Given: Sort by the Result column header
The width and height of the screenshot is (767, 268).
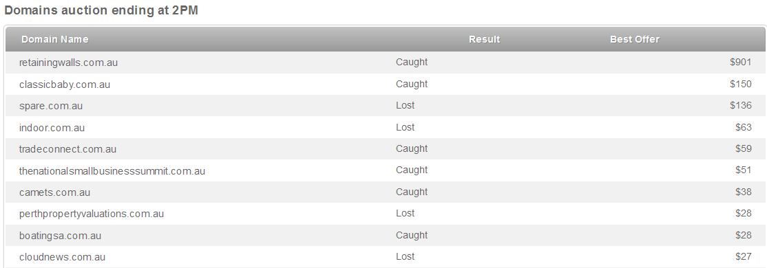Looking at the screenshot, I should click(484, 40).
